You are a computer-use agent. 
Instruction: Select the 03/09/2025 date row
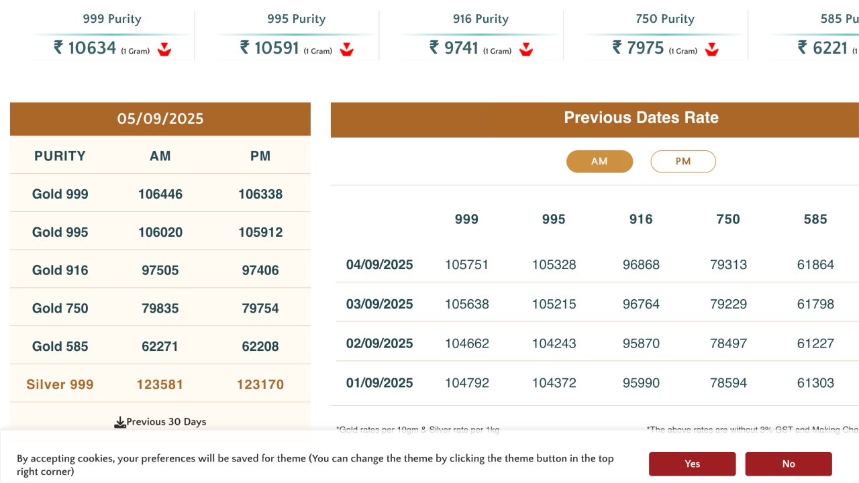pyautogui.click(x=379, y=305)
